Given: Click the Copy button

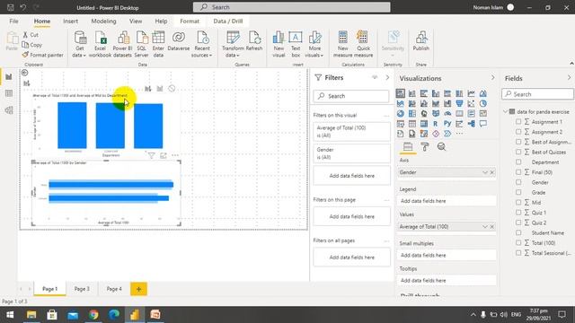Looking at the screenshot, I should pos(32,45).
